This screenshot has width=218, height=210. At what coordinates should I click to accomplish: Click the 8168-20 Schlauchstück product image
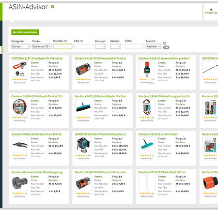point(83,183)
